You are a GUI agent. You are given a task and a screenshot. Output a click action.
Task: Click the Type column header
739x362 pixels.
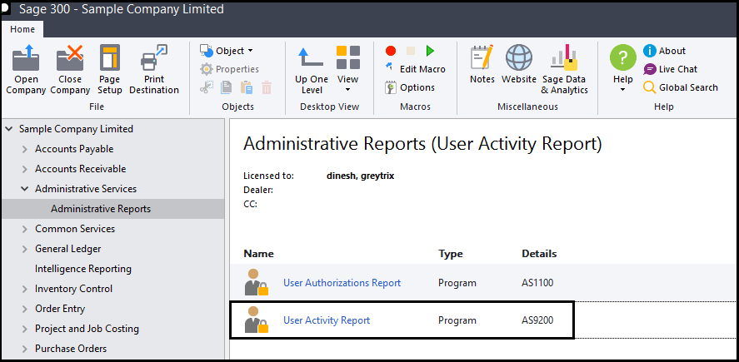click(x=451, y=254)
